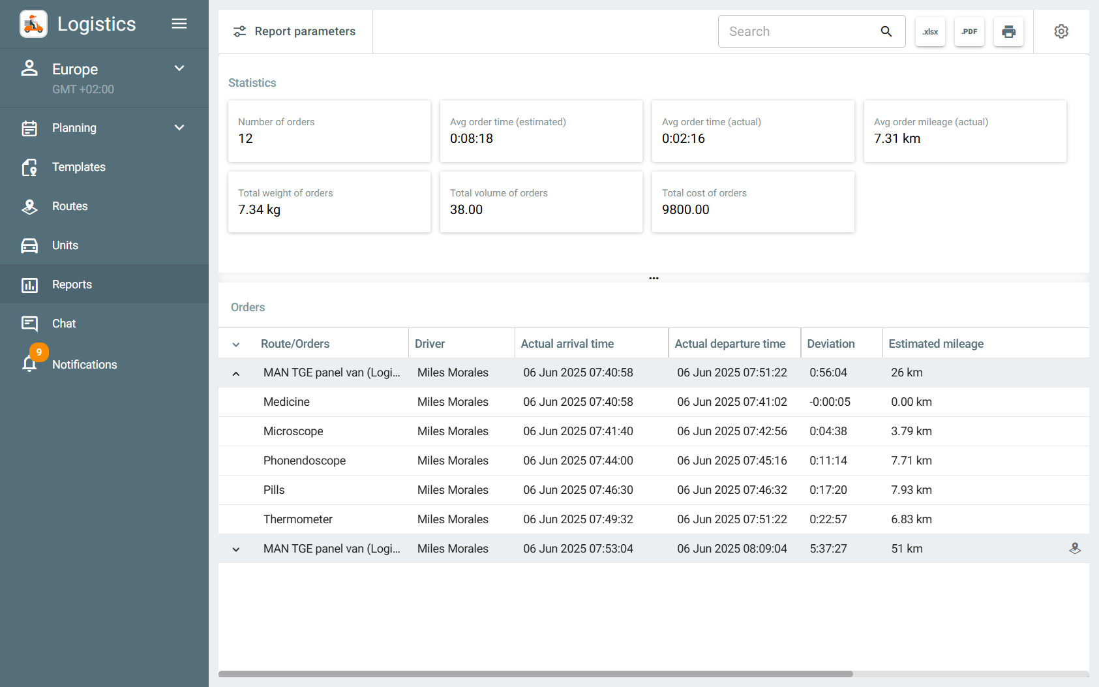Click Avg order time (actual) card
This screenshot has width=1099, height=687.
coord(753,131)
